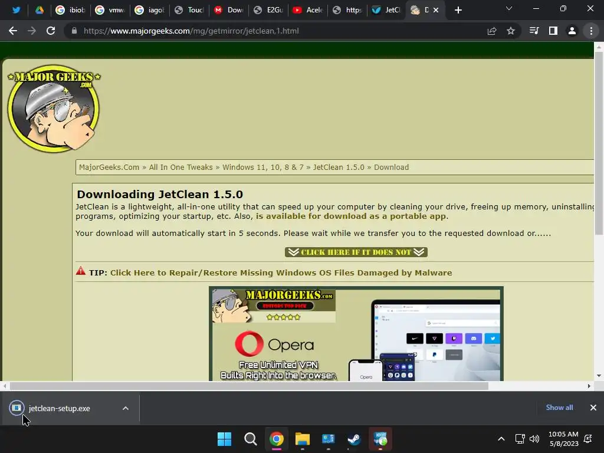Show hidden system tray icons
The height and width of the screenshot is (453, 604).
[x=501, y=439]
